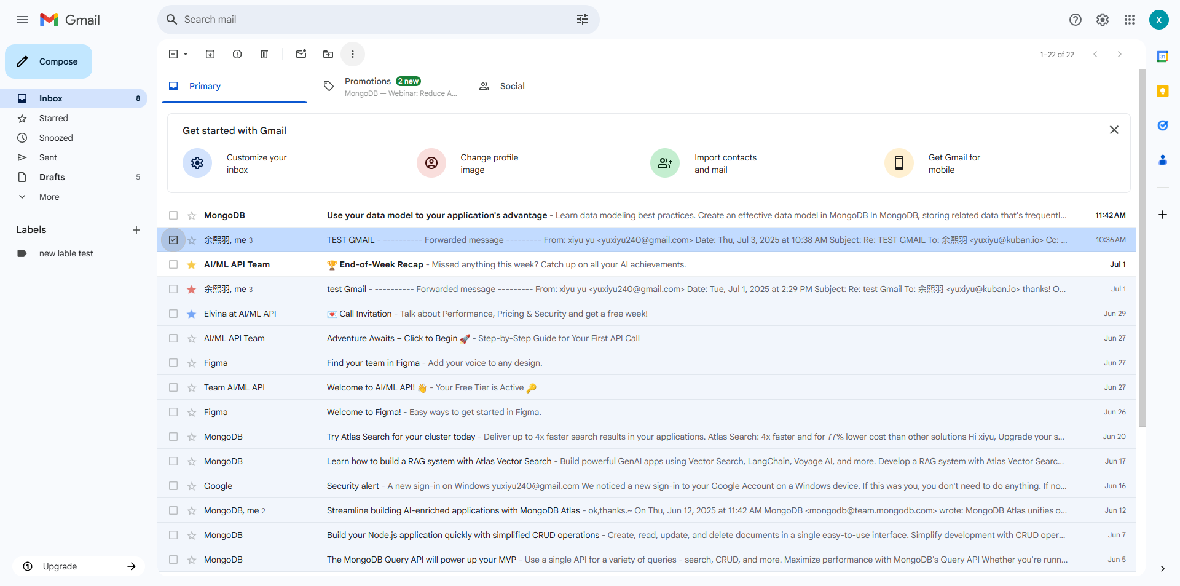This screenshot has height=586, width=1180.
Task: Open the Try Atlas Search email
Action: coord(647,437)
